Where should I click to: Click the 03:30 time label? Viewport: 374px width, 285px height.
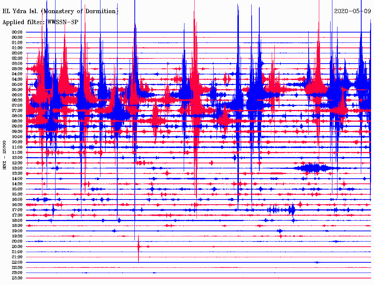click(17, 69)
